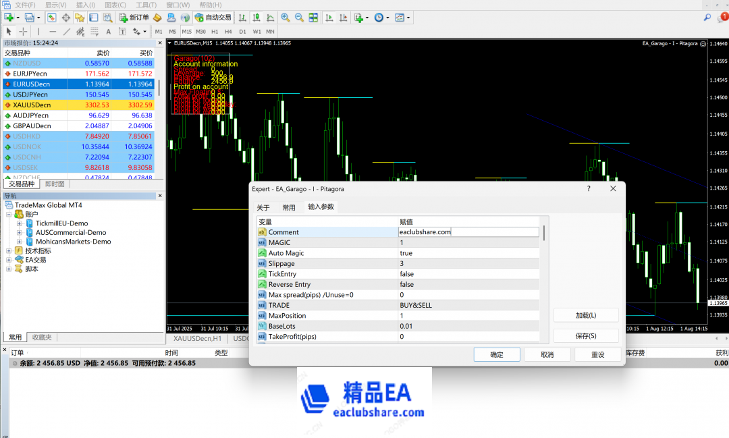
Task: Select the vertical line drawing tool
Action: click(38, 31)
